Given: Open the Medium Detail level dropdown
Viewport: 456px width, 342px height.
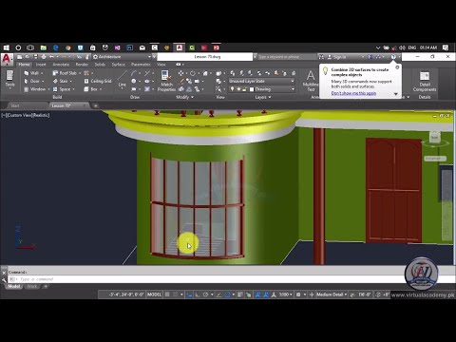Looking at the screenshot, I should [332, 294].
